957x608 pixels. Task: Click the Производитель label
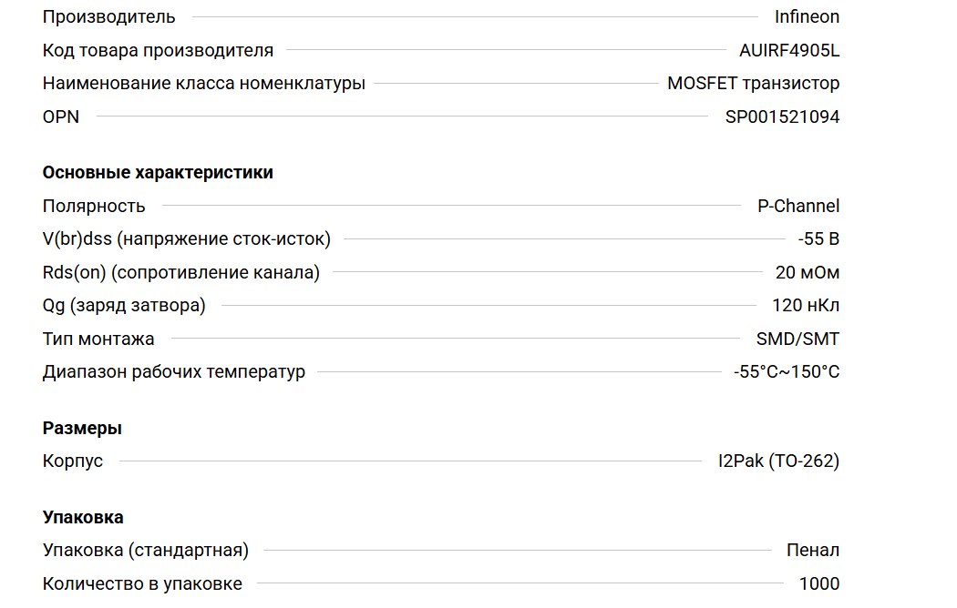point(109,16)
